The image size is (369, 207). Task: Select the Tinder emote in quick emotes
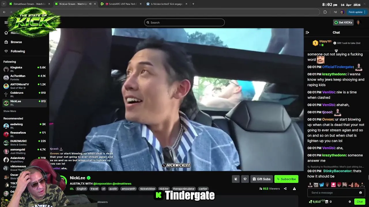point(333,185)
